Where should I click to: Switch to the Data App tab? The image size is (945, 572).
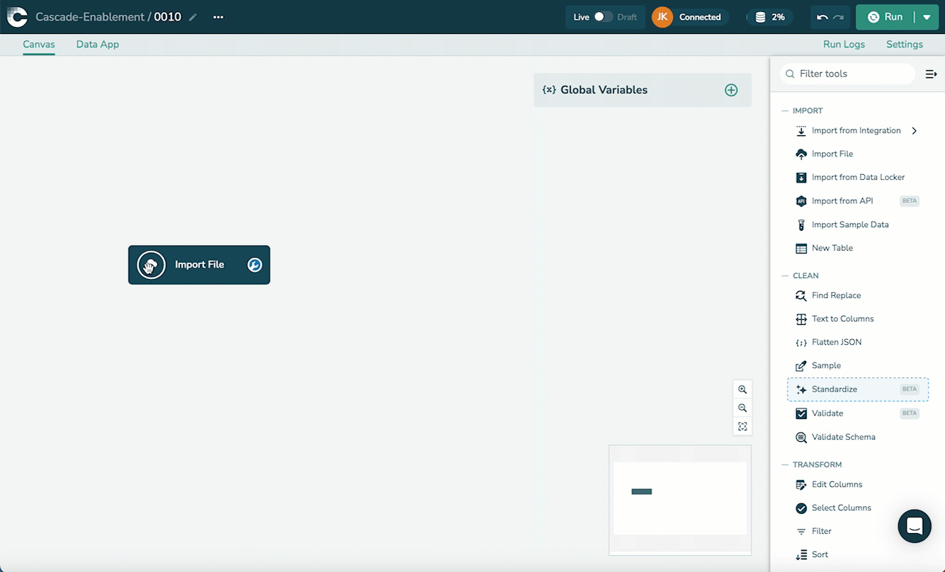[98, 44]
